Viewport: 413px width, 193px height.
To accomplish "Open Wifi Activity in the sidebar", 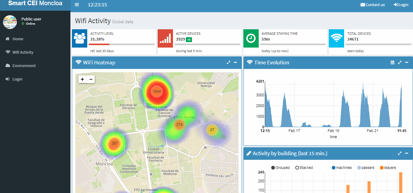I will coord(23,52).
